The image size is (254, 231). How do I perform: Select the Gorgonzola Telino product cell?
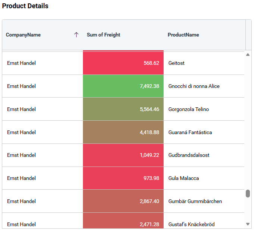pyautogui.click(x=189, y=109)
